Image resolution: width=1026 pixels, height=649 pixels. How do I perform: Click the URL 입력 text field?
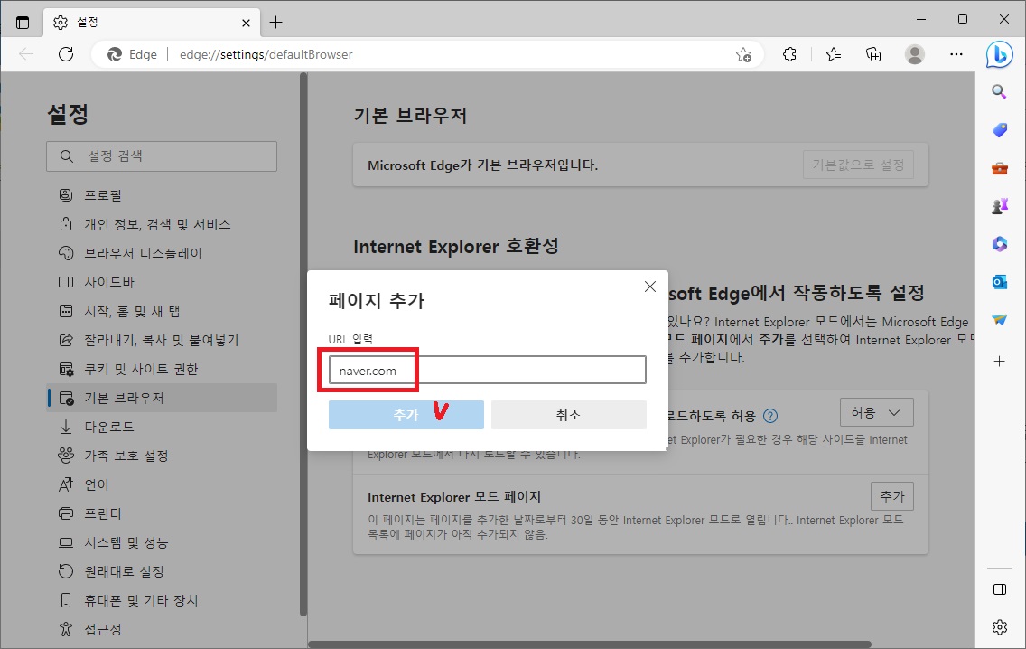tap(488, 370)
